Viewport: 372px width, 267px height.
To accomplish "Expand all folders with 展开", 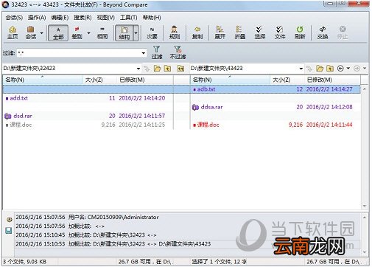I will (x=220, y=32).
